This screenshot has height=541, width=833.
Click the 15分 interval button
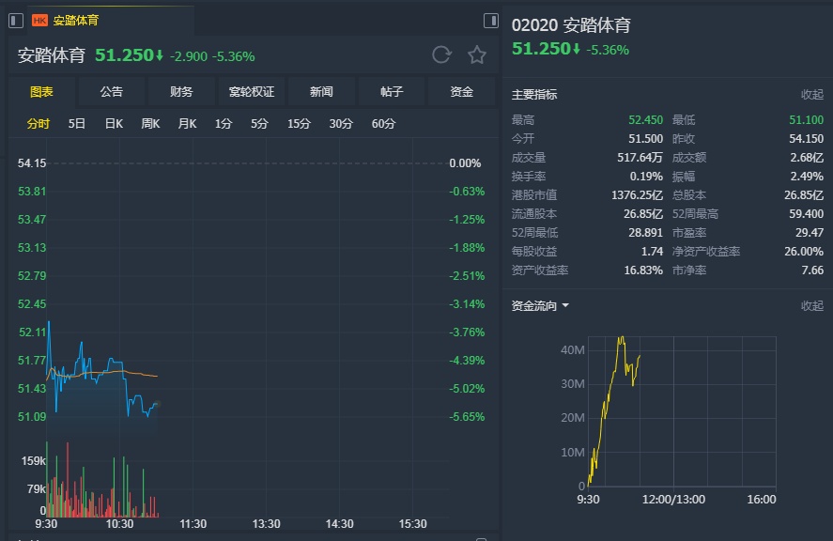(x=299, y=124)
